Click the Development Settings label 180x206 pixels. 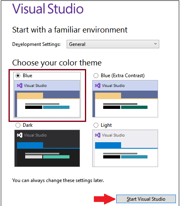(x=36, y=44)
